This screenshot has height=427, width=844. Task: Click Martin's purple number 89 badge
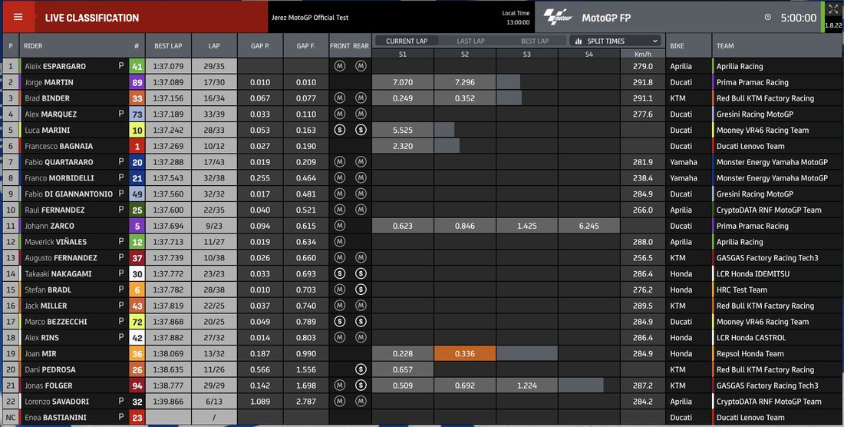(x=137, y=82)
